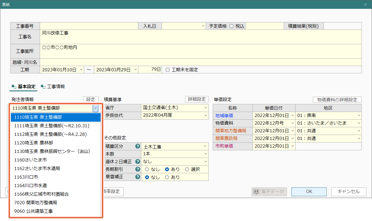This screenshot has height=221, width=372.
Task: Select あり for 豪雪補正
Action: click(x=167, y=177)
